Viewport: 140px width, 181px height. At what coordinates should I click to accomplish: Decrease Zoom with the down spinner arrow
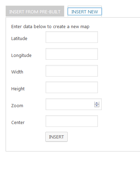click(x=97, y=106)
